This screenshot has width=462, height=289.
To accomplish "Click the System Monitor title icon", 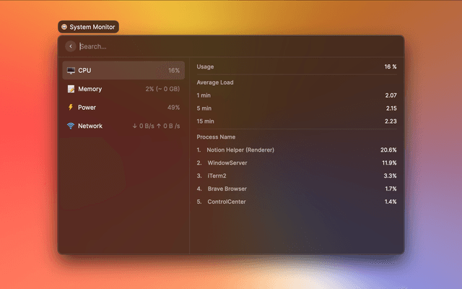I will click(64, 27).
